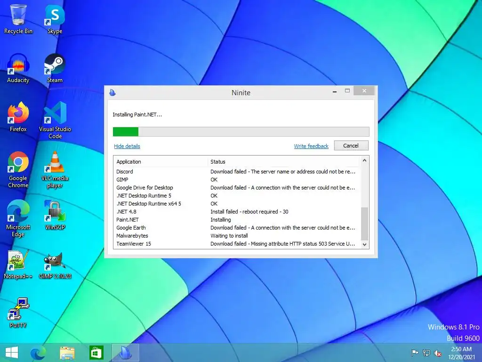Image resolution: width=482 pixels, height=362 pixels.
Task: Open File Explorer from the taskbar
Action: 67,353
